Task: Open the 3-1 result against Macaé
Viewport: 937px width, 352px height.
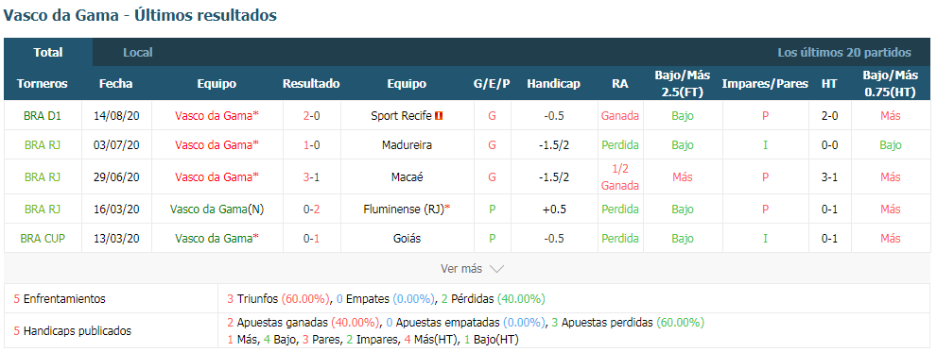Action: pyautogui.click(x=311, y=177)
